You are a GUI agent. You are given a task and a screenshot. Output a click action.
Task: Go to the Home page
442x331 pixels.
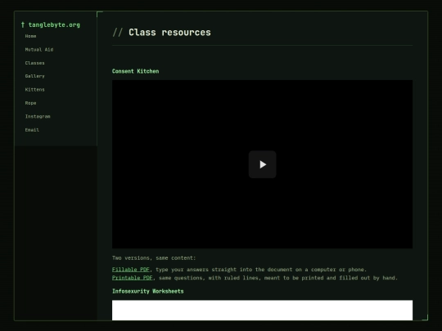click(30, 36)
